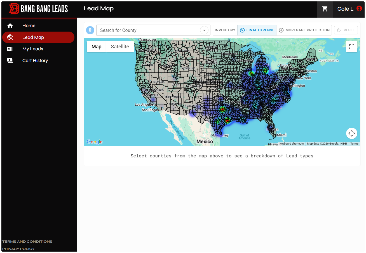Viewport: 366px width, 253px height.
Task: Enable the Mortgage Protection filter
Action: (304, 30)
